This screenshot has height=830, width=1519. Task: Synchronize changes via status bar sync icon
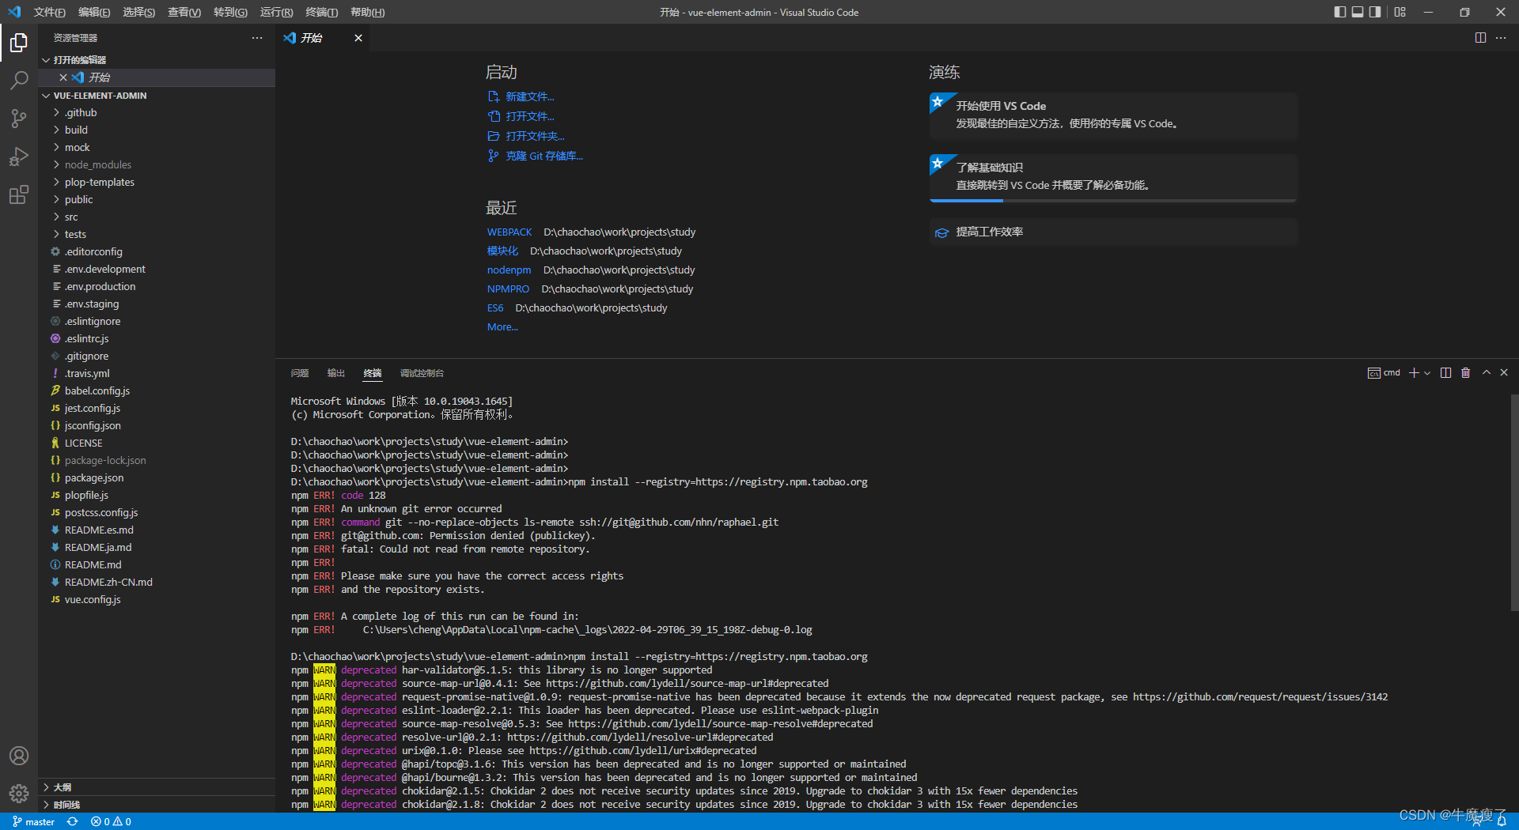click(73, 822)
